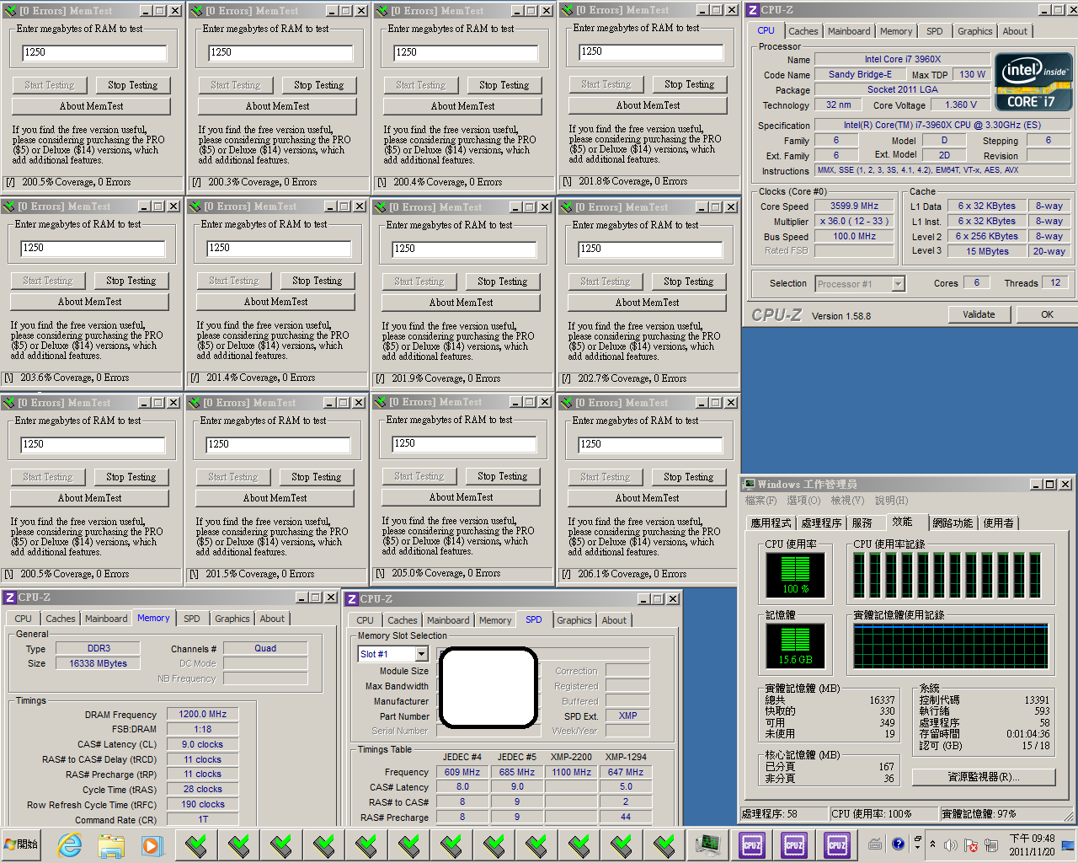Open 資源監視器(R)... Resource Monitor button
Viewport: 1078px width, 863px height.
click(x=983, y=777)
